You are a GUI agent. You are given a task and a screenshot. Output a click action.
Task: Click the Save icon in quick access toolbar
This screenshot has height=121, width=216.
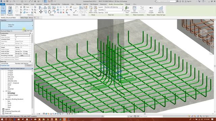[7, 1]
